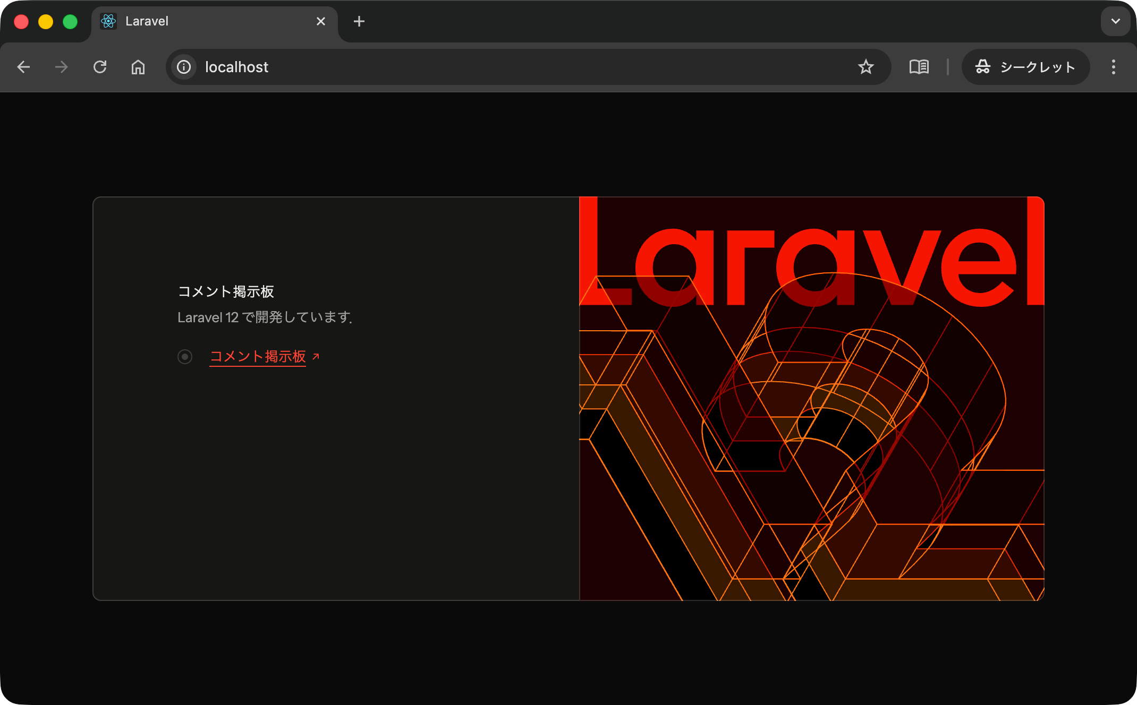Open site information via the info icon
1137x705 pixels.
pyautogui.click(x=183, y=67)
